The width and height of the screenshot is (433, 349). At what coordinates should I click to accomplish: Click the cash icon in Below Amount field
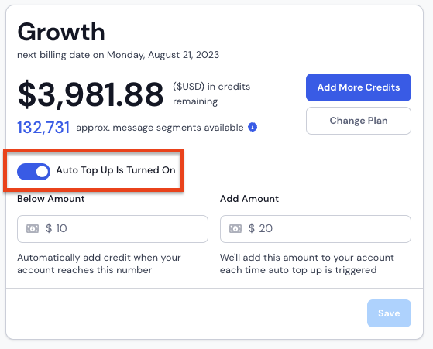pos(33,228)
